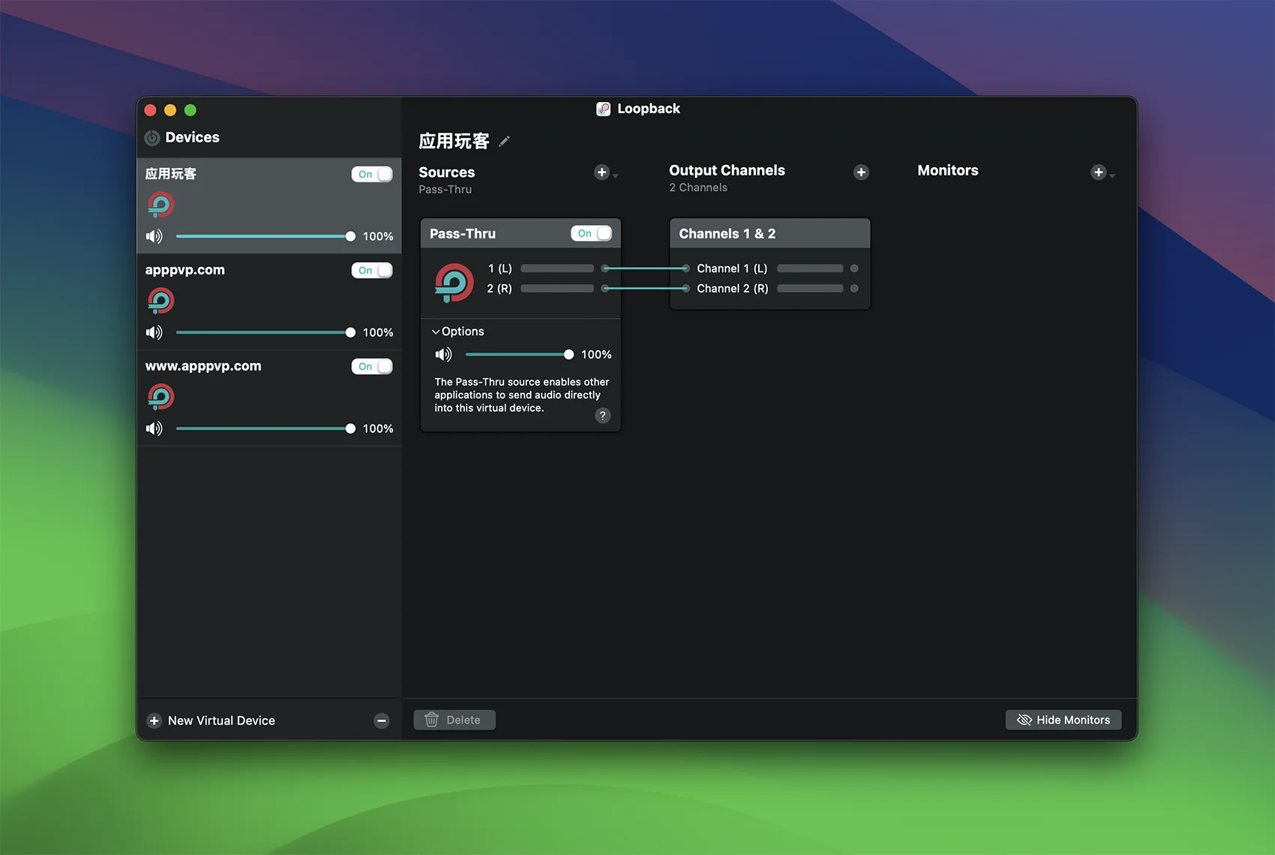Adjust the www.apppvp.com volume slider

pyautogui.click(x=265, y=428)
